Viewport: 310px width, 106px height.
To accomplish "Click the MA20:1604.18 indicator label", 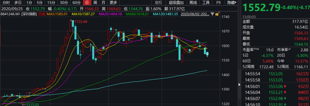I will (111, 14).
